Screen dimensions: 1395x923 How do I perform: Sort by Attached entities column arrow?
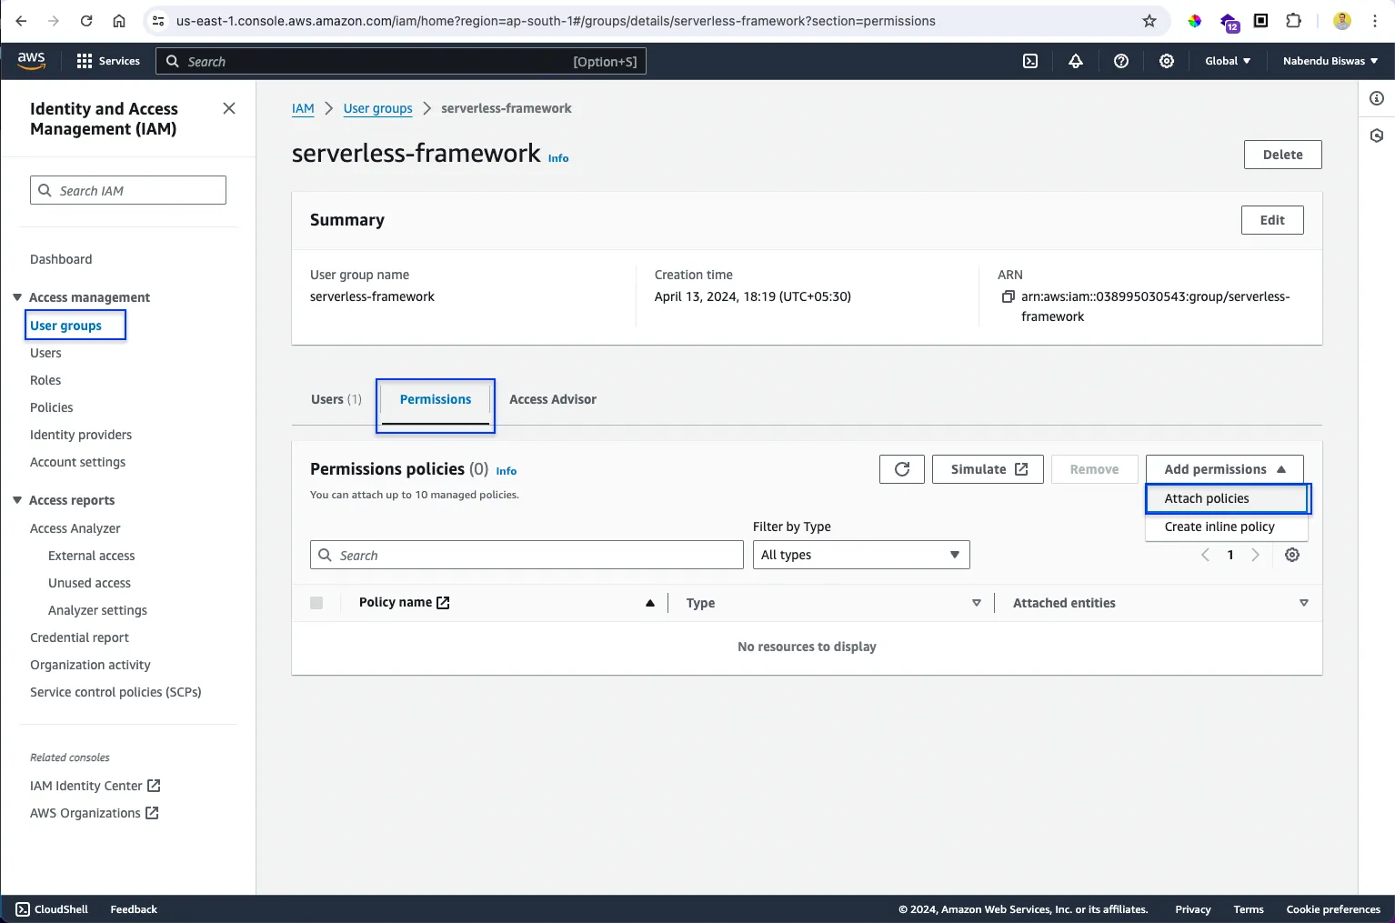[x=1304, y=603]
